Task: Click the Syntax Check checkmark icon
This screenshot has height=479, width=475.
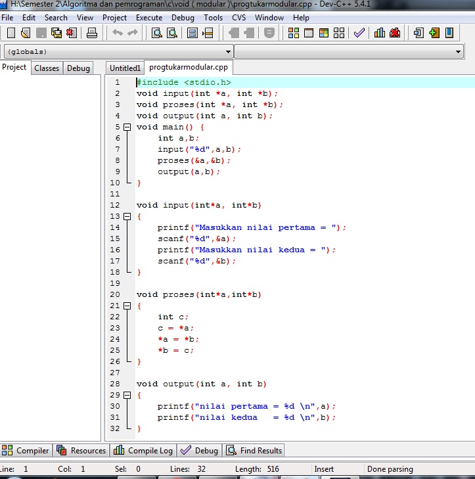Action: coord(359,33)
